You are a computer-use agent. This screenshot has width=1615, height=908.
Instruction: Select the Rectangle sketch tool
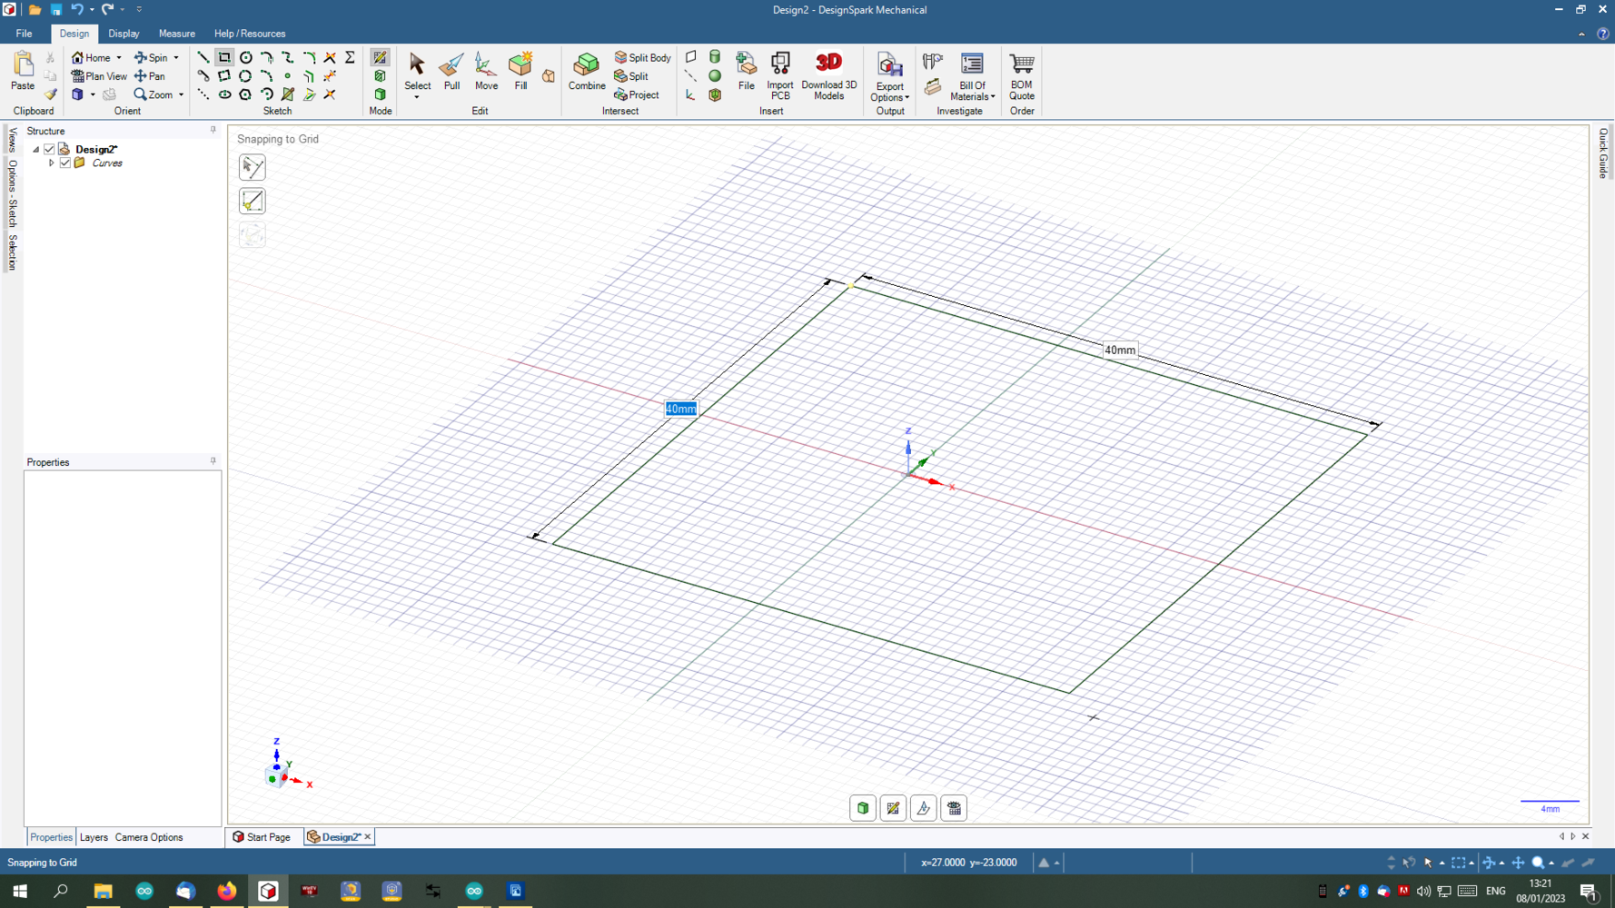(x=224, y=57)
